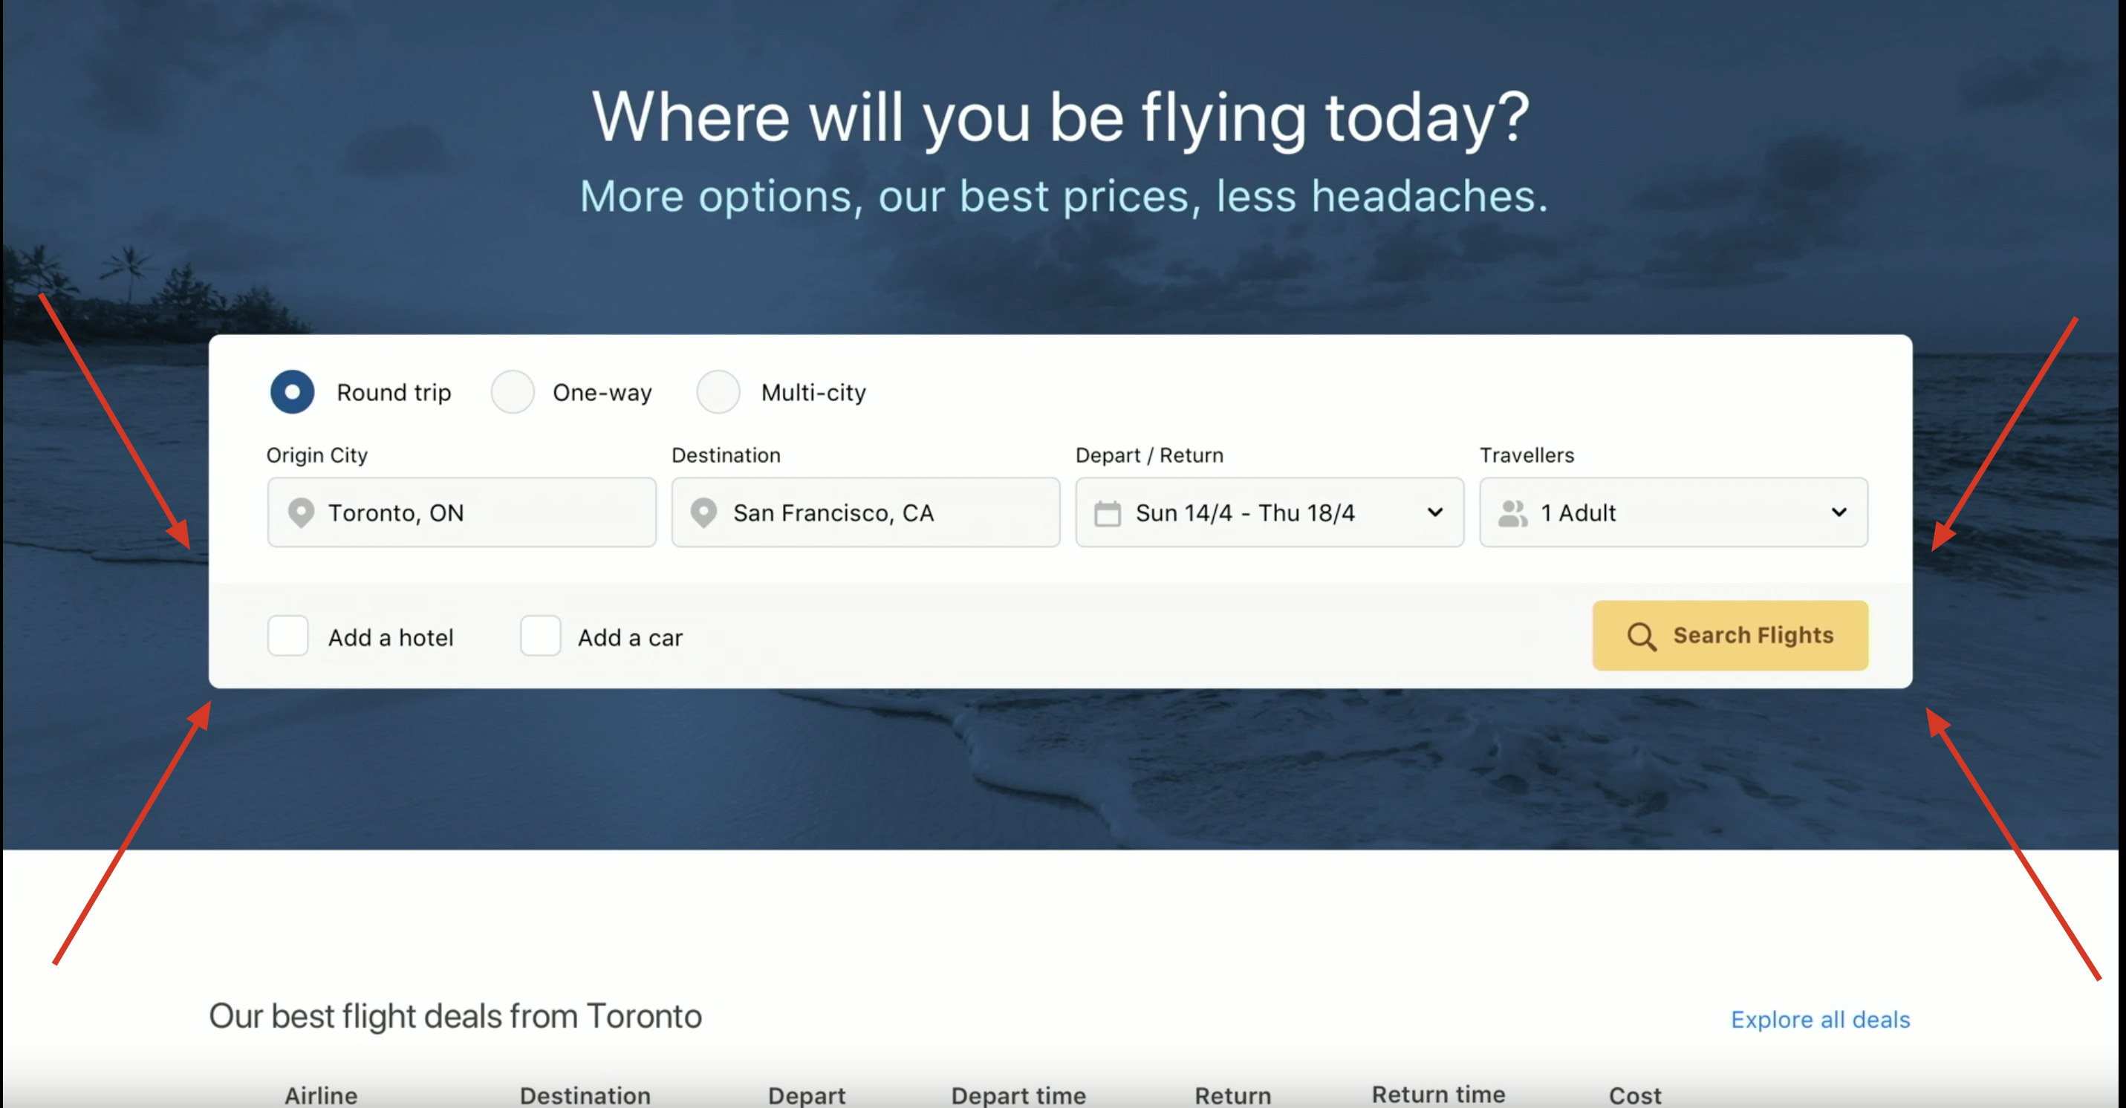Enable the Add a hotel checkbox
Viewport: 2126px width, 1108px height.
click(288, 636)
